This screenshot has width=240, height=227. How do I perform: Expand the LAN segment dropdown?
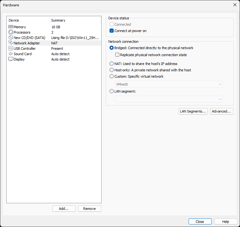pos(169,99)
